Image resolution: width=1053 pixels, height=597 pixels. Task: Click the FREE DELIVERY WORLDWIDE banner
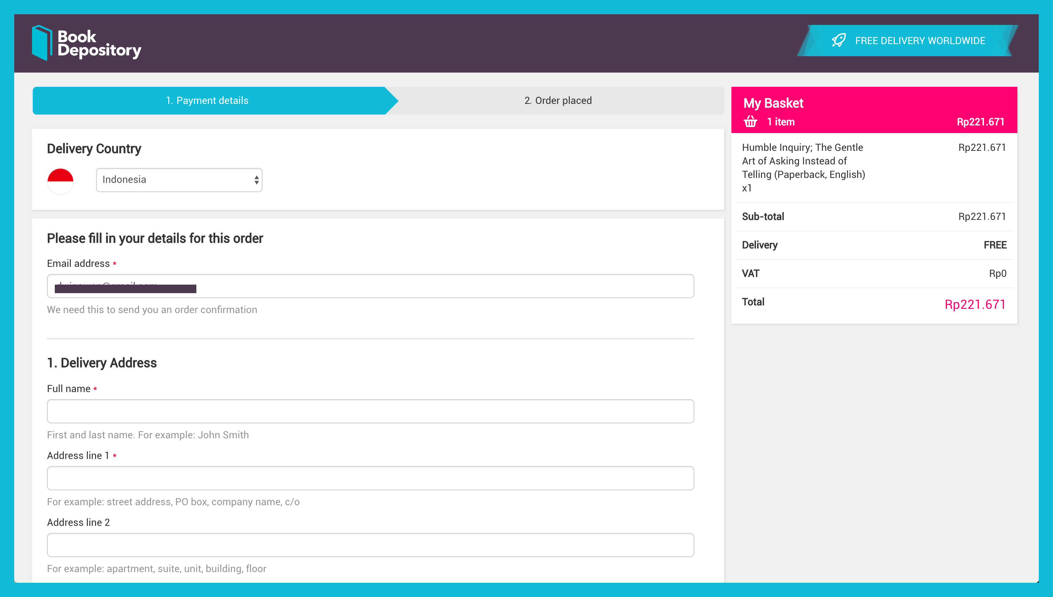click(908, 41)
